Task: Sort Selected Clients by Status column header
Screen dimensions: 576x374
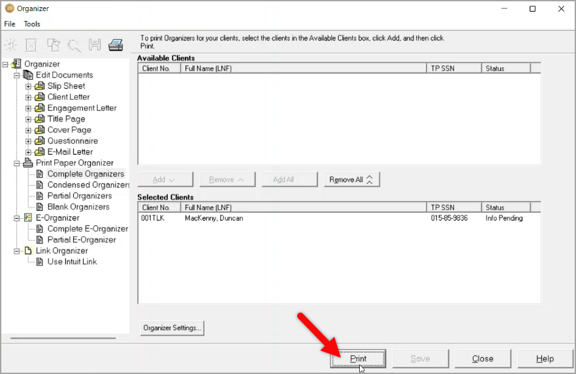Action: [505, 208]
